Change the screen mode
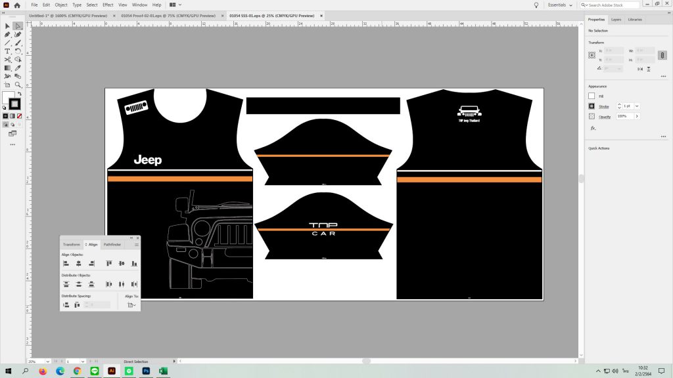This screenshot has height=378, width=673. (x=12, y=134)
